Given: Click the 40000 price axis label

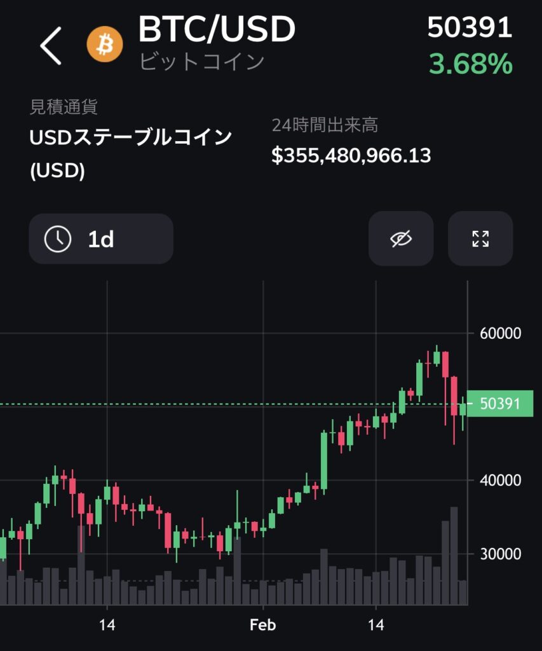Looking at the screenshot, I should tap(500, 481).
